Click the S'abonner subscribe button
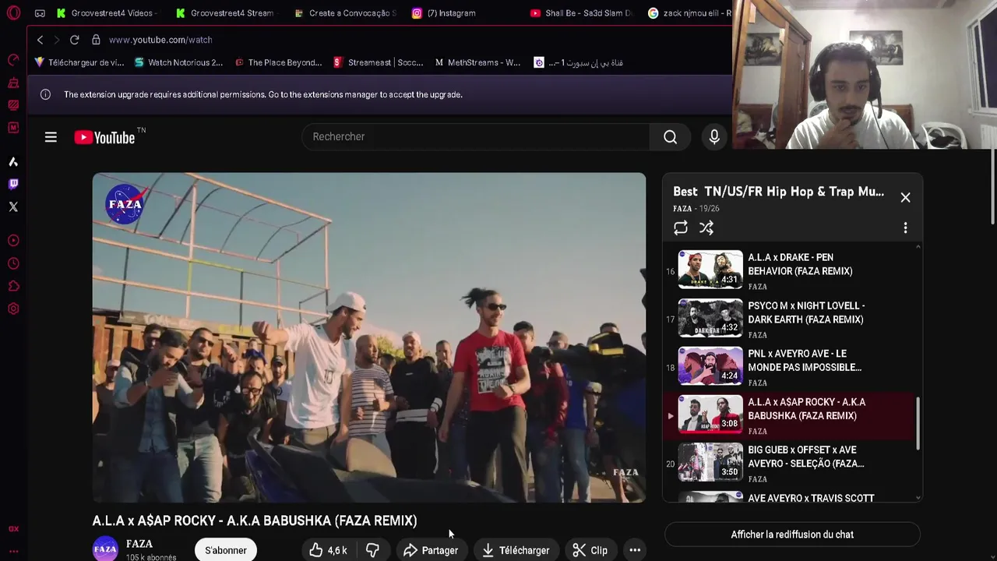The width and height of the screenshot is (997, 561). point(226,550)
